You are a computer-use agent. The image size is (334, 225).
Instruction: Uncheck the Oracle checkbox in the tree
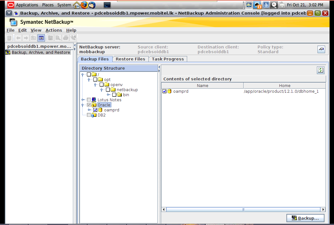click(88, 105)
